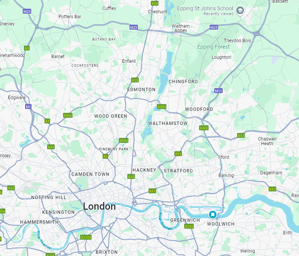This screenshot has width=299, height=256.
Task: Click the large London city label
Action: coord(99,207)
